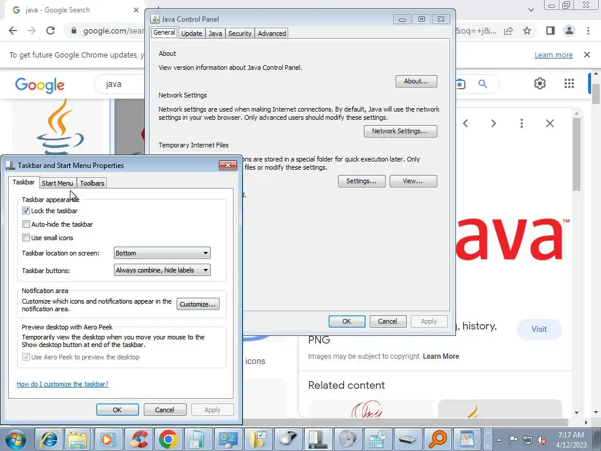Viewport: 601px width, 451px height.
Task: Click the Visit button on image preview
Action: point(539,329)
